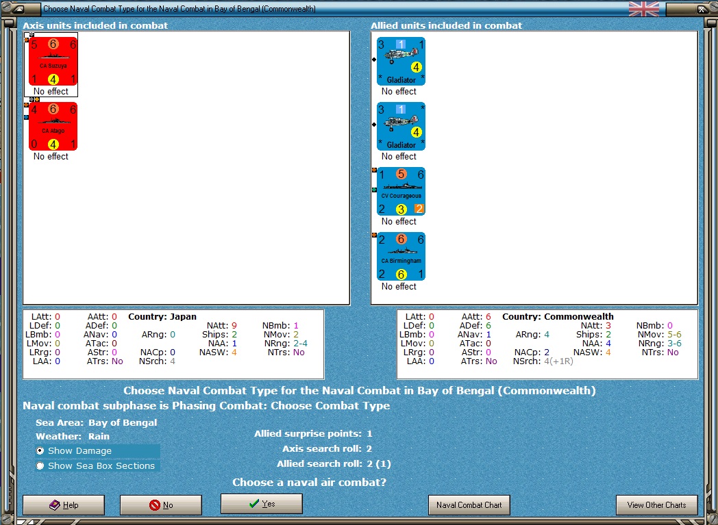Click 'Allied units included in combat' heading
This screenshot has height=525, width=718.
447,25
